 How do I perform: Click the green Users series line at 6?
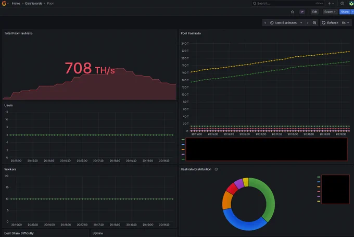click(x=92, y=135)
